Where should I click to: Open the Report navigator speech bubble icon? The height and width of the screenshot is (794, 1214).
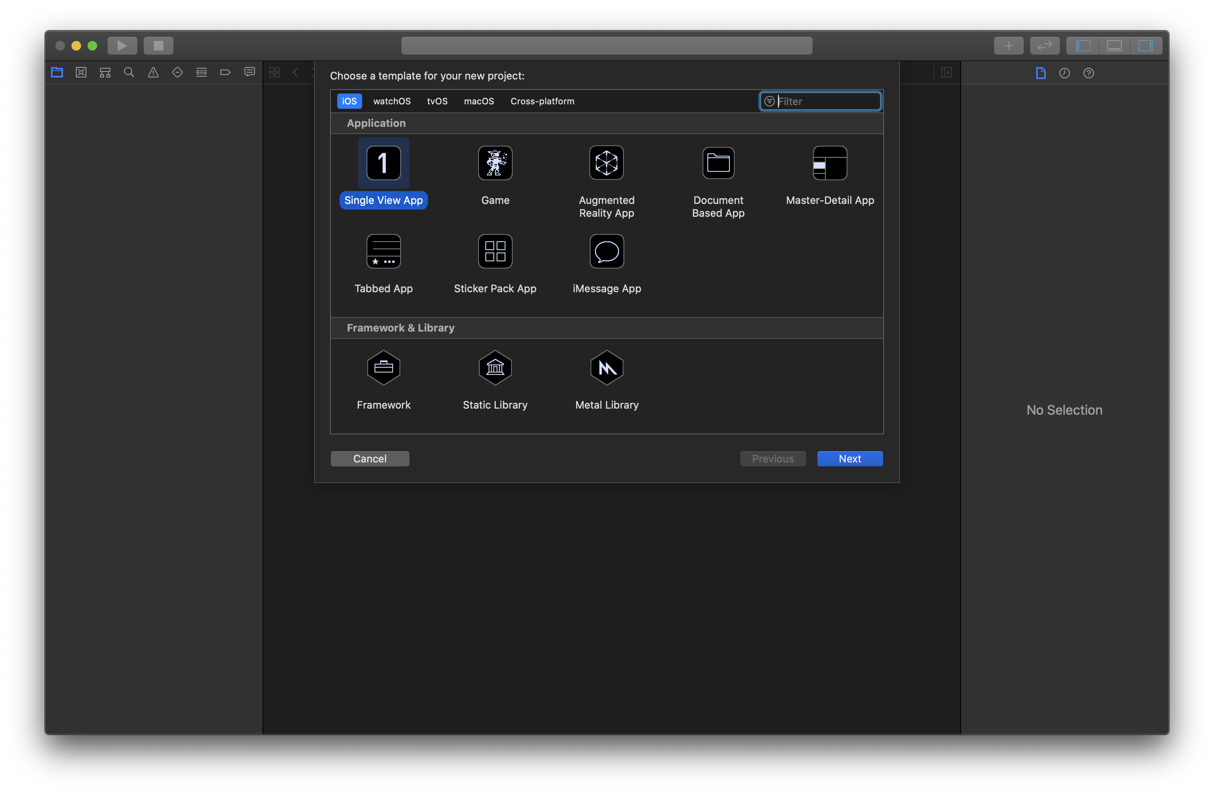[x=249, y=72]
